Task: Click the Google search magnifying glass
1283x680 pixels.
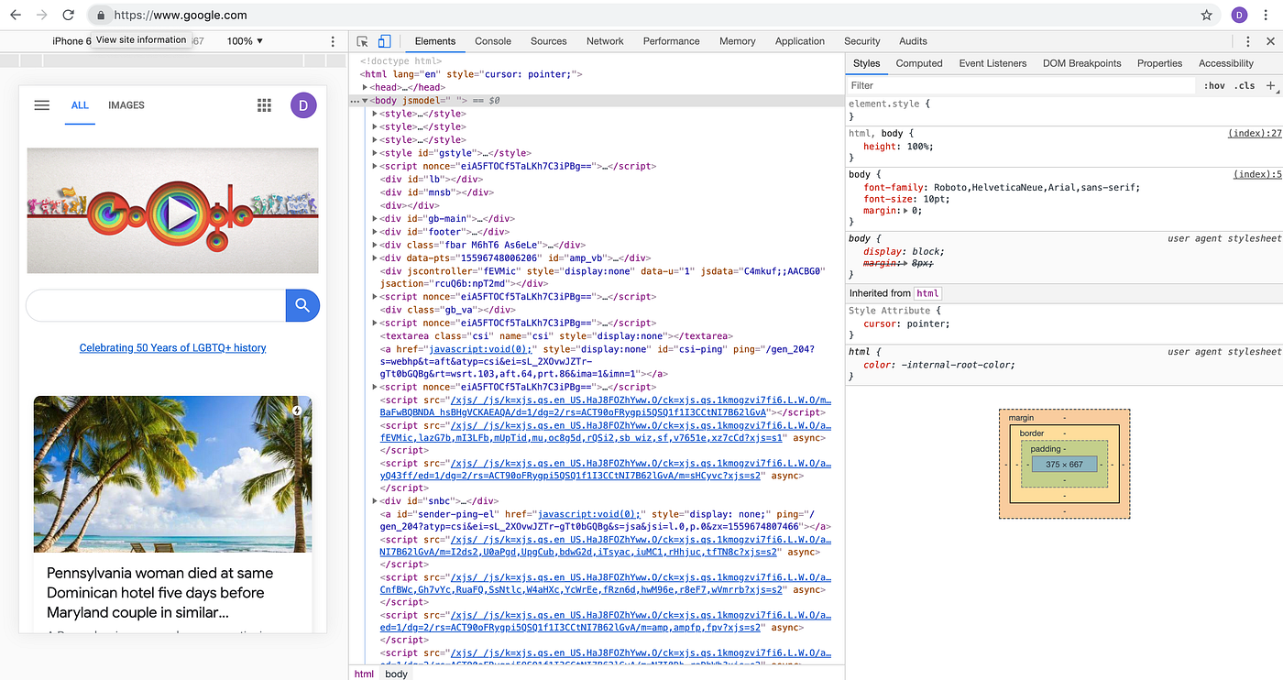Action: (x=302, y=305)
